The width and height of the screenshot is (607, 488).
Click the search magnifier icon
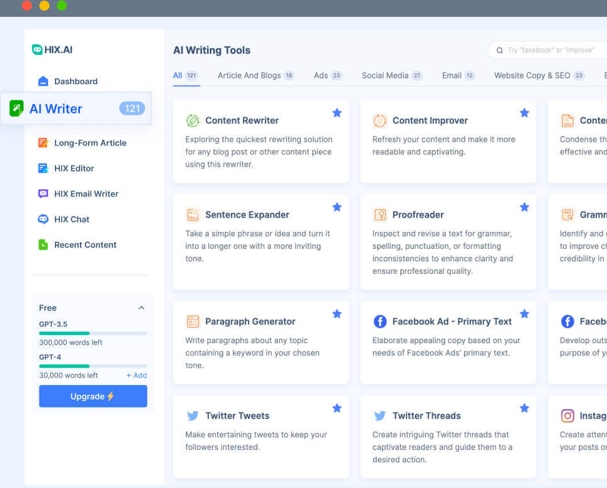click(x=500, y=51)
